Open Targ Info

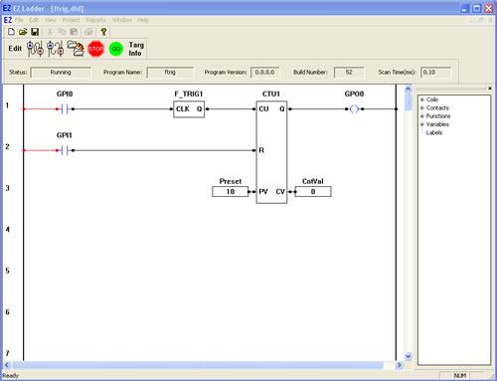click(136, 49)
